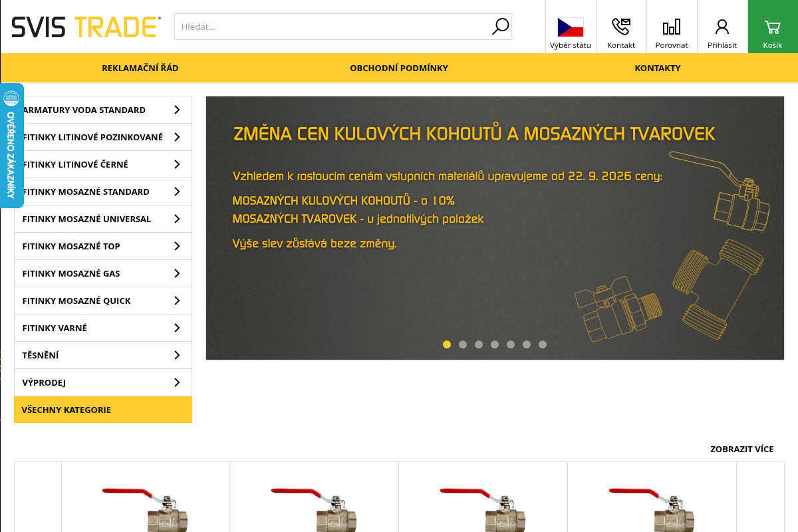Expand the Fitinky varné chevron

point(177,328)
